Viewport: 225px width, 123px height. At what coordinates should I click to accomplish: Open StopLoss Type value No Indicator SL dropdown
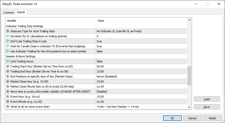click(x=142, y=31)
